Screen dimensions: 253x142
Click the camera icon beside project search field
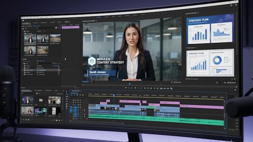[56, 28]
